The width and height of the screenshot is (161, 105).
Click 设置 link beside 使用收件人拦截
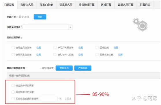coord(80,55)
